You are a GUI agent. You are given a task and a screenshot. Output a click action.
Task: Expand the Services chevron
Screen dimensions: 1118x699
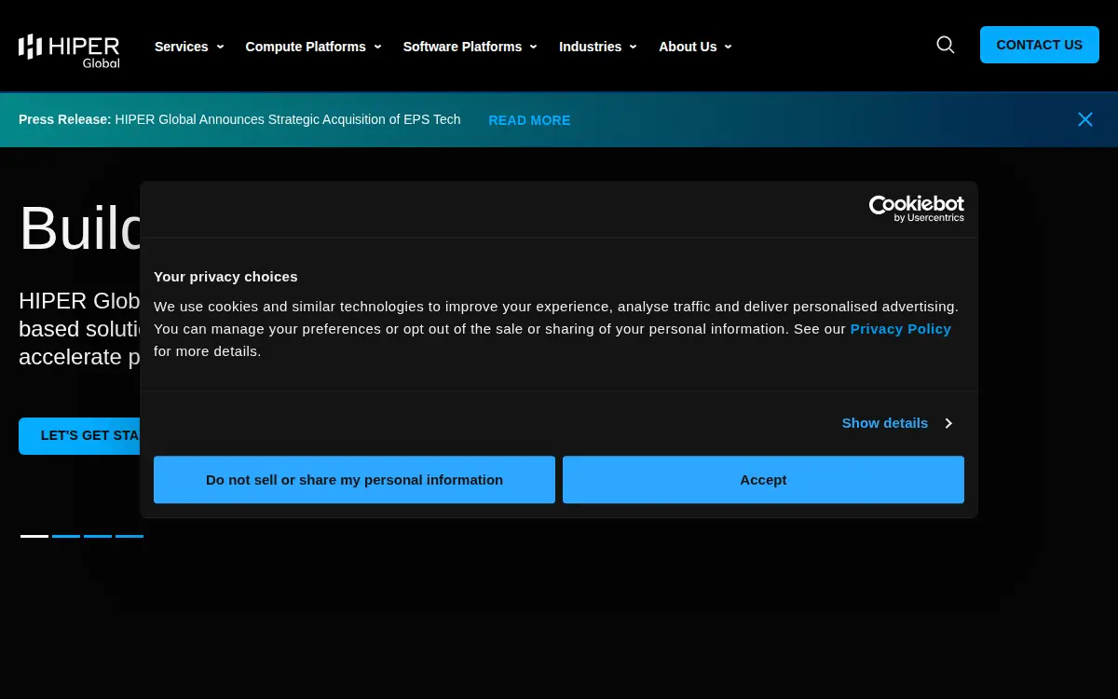(x=220, y=47)
